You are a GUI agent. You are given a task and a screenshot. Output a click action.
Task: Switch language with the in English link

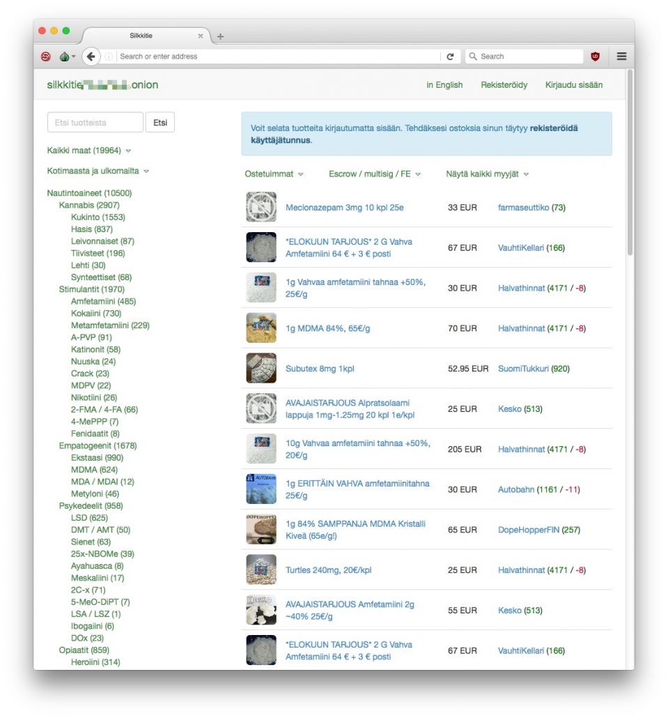coord(444,85)
